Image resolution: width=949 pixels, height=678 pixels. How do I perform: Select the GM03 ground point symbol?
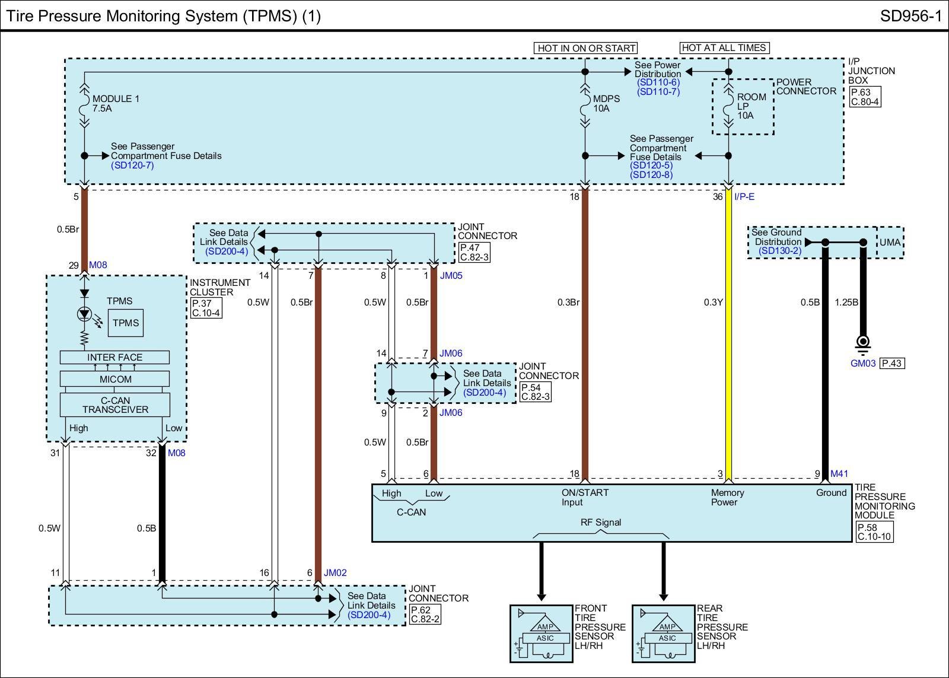(x=863, y=344)
